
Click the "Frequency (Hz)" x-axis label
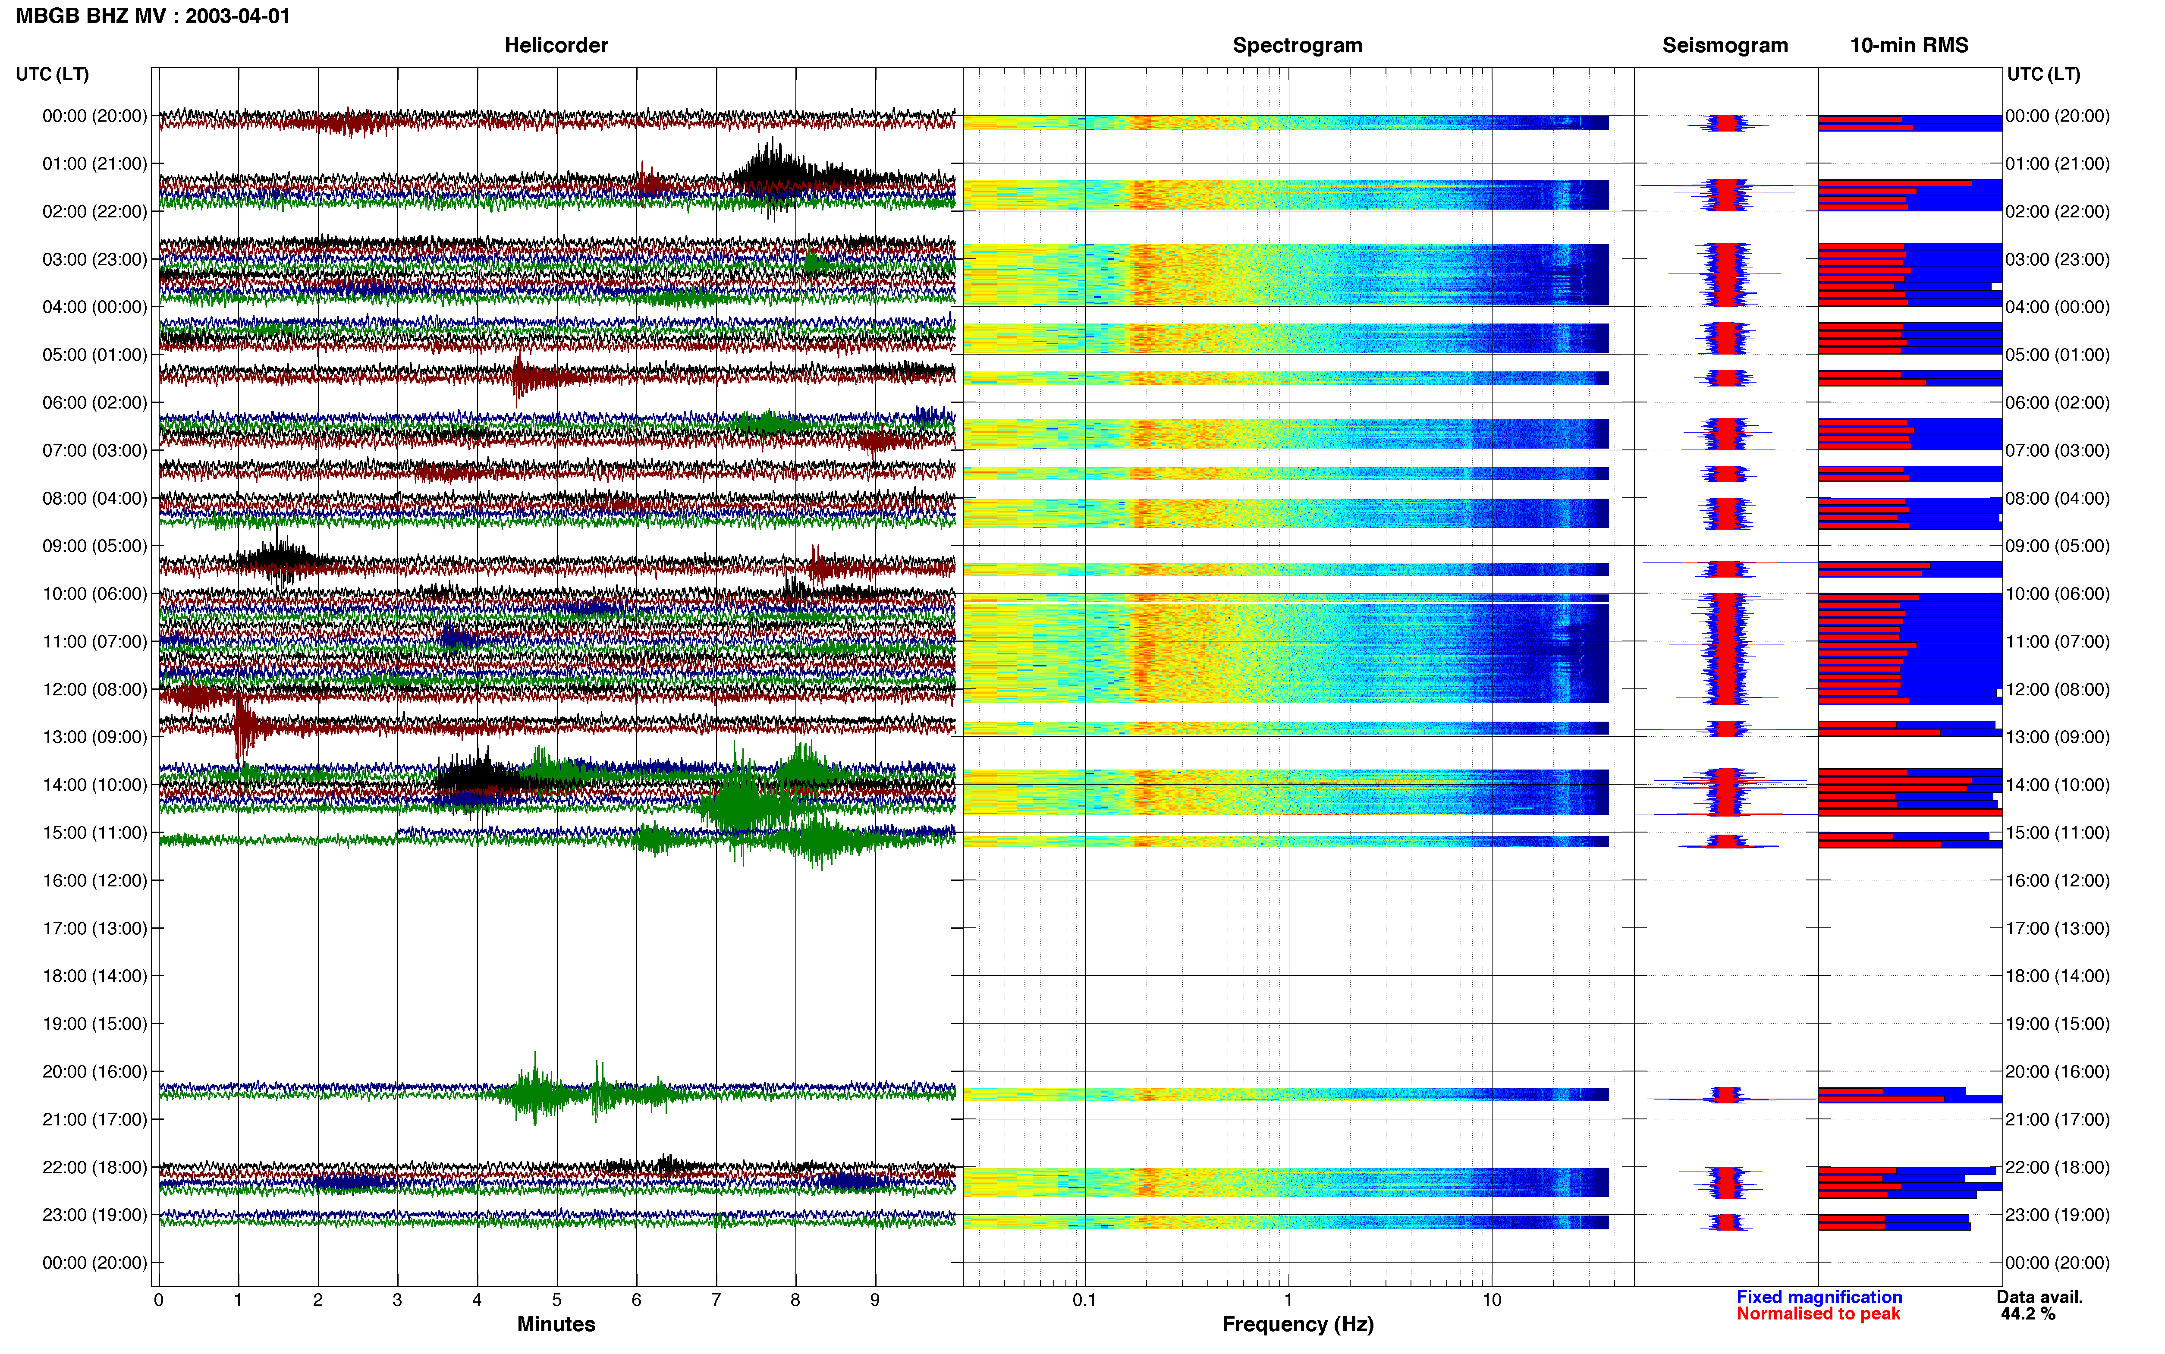pyautogui.click(x=1298, y=1324)
